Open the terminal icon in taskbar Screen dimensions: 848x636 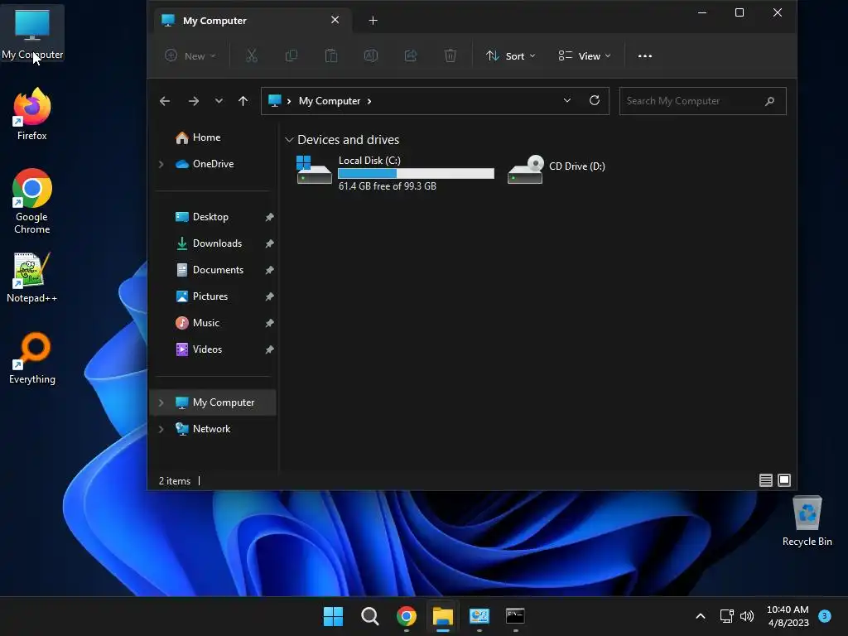515,616
